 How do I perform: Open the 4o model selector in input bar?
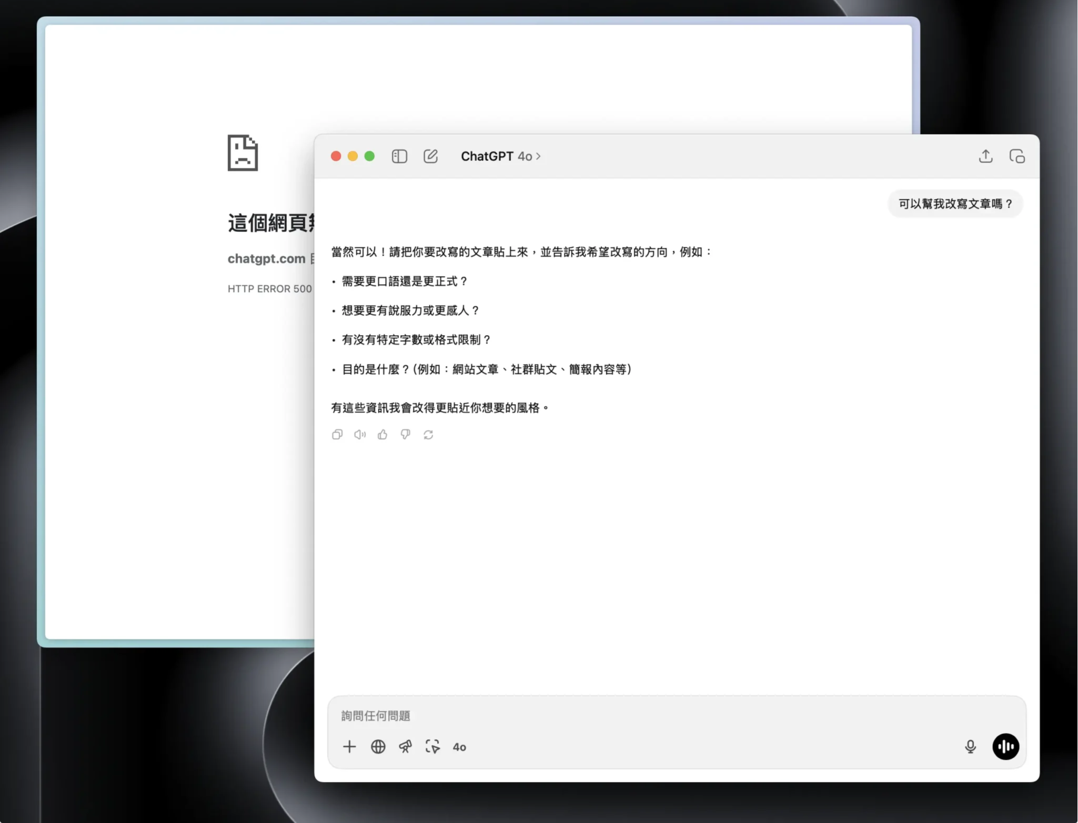[x=459, y=747]
